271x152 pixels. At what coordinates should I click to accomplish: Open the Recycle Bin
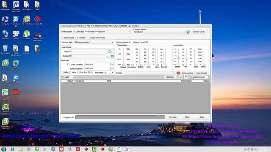(5, 50)
